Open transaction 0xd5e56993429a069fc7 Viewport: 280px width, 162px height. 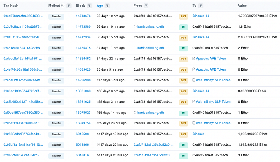pos(23,123)
